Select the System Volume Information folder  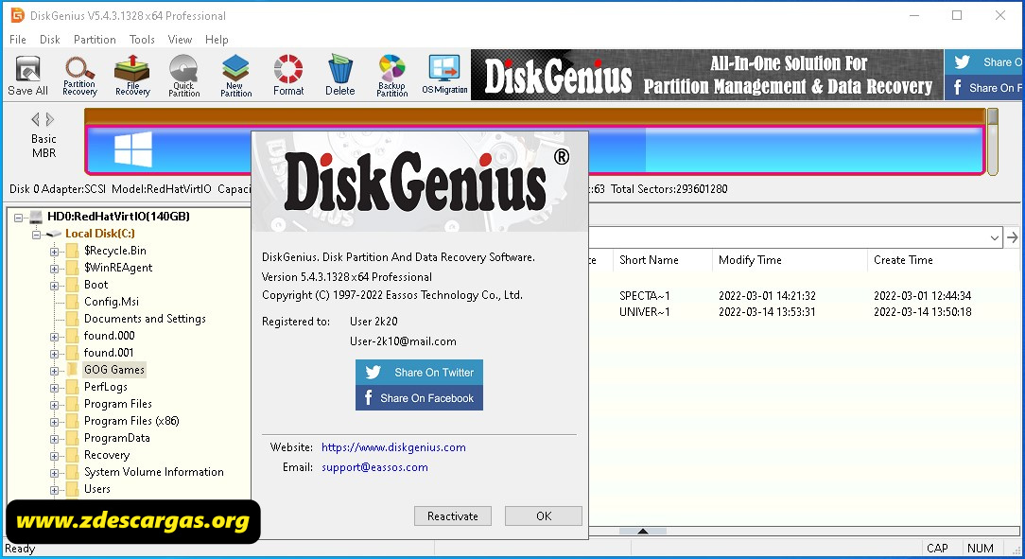[x=153, y=471]
